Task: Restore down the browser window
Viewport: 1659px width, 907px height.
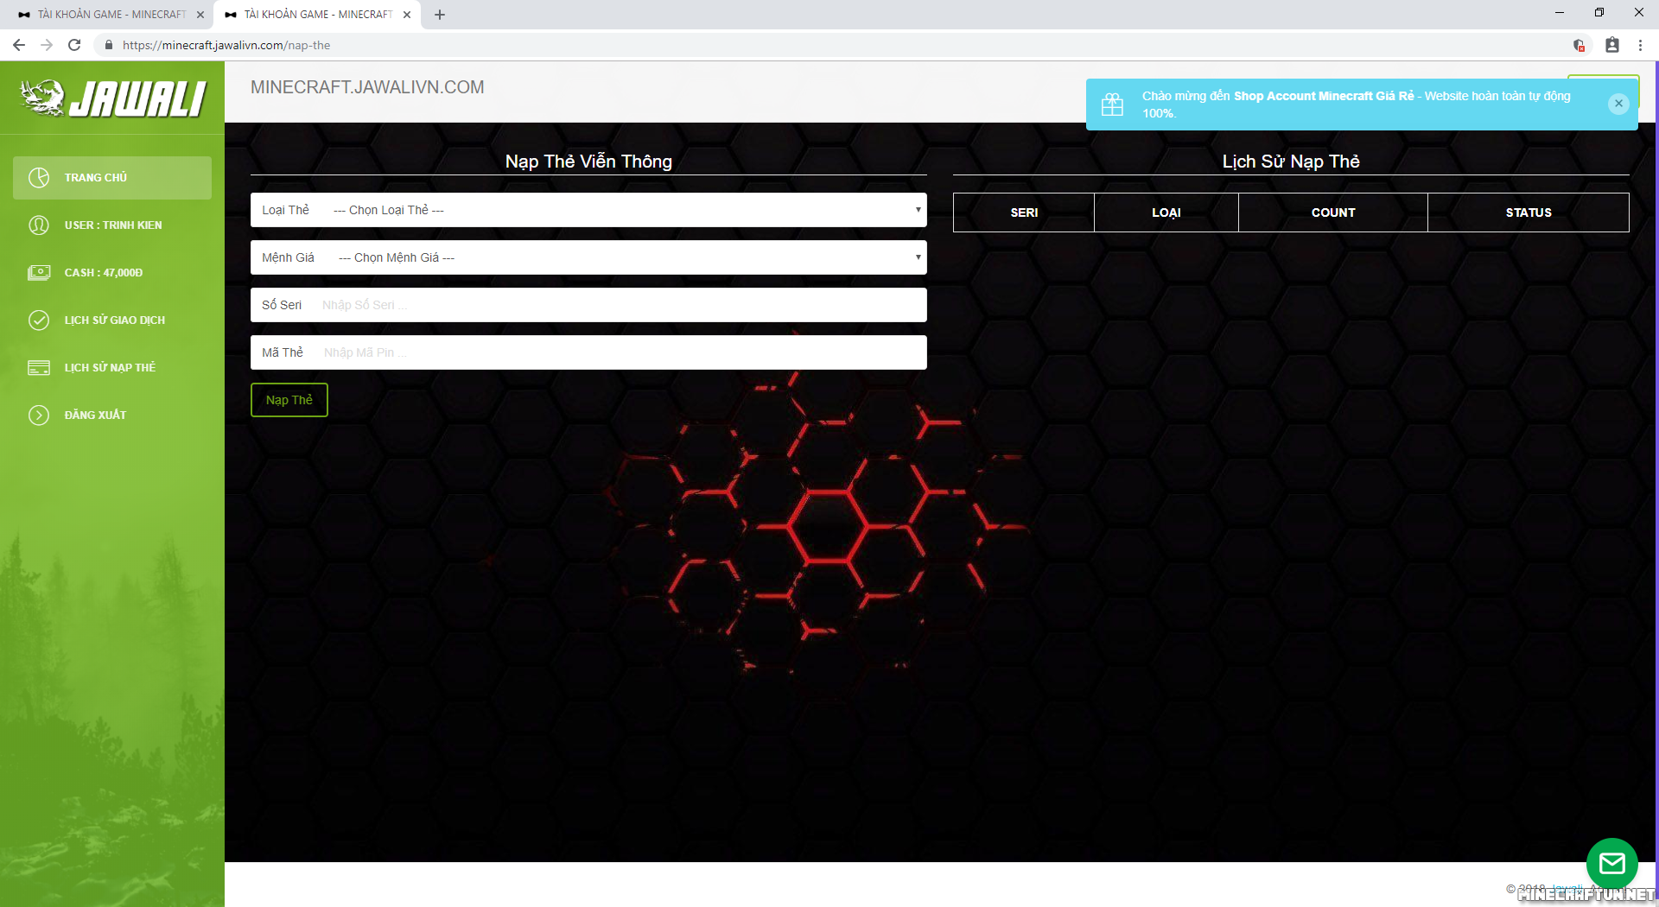Action: [1599, 13]
